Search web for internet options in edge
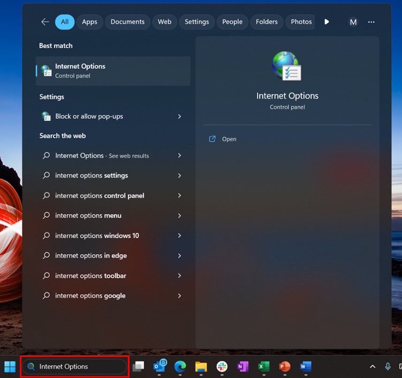The height and width of the screenshot is (378, 402). [113, 255]
